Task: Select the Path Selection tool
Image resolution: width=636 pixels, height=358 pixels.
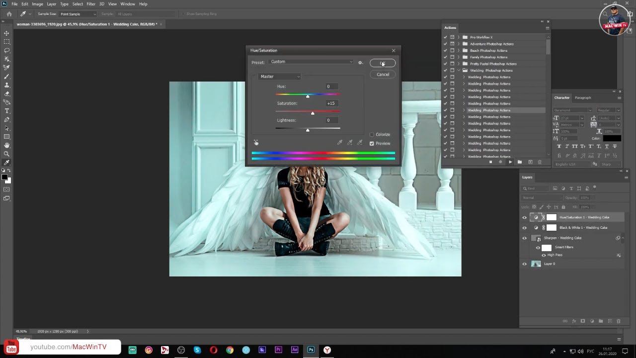Action: [x=6, y=128]
